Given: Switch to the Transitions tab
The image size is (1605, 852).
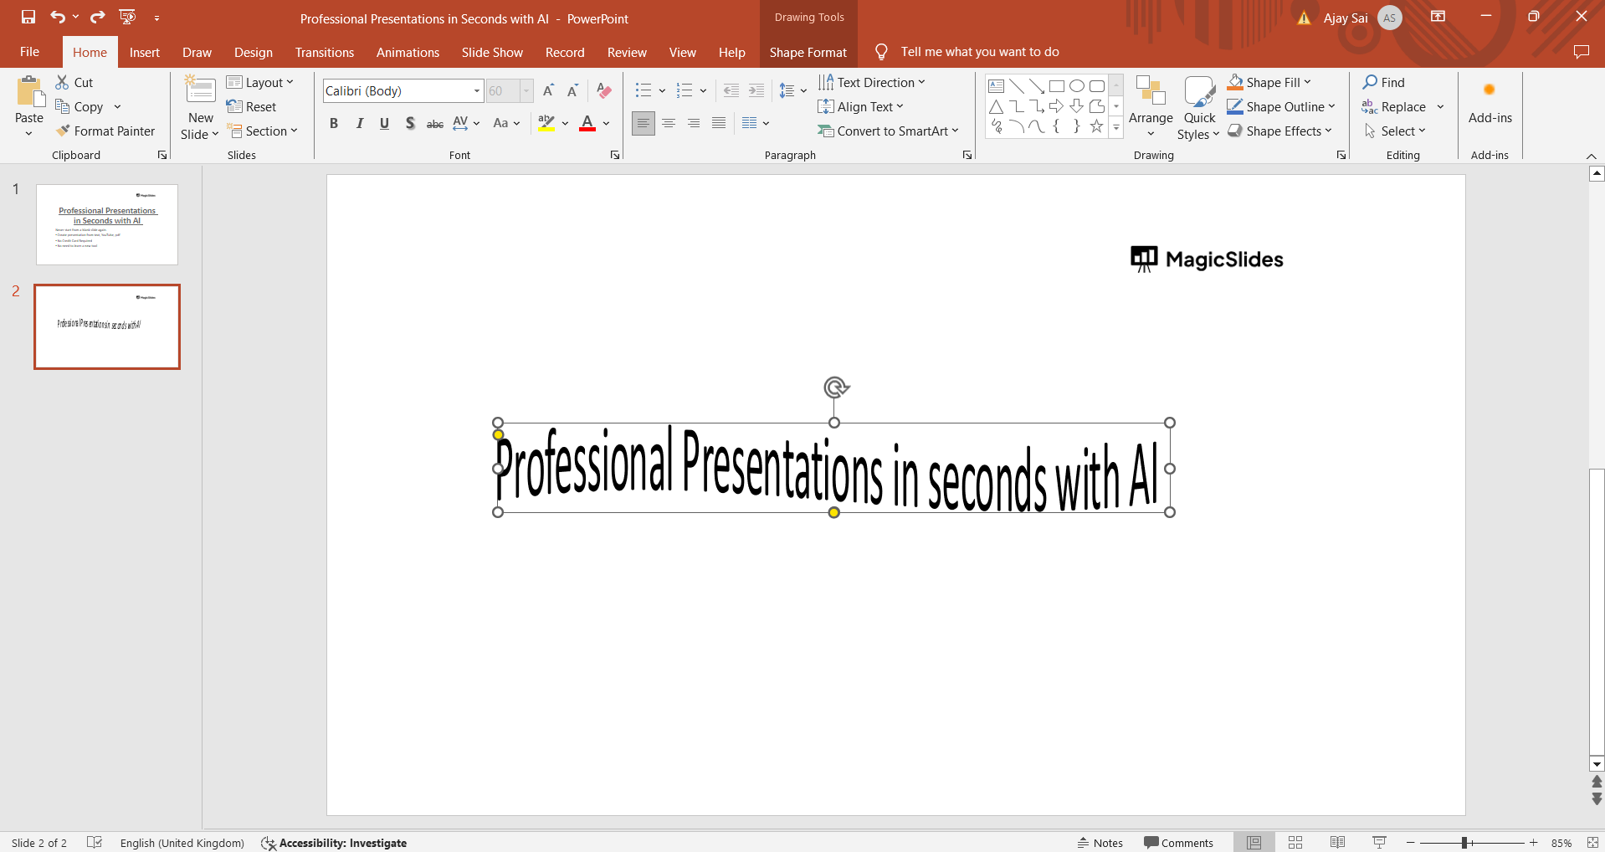Looking at the screenshot, I should click(324, 52).
